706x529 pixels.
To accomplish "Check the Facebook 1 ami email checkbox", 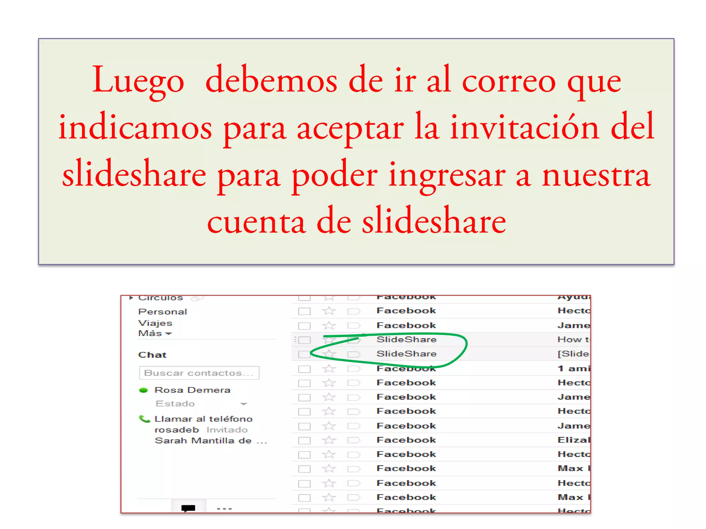I will pyautogui.click(x=304, y=369).
